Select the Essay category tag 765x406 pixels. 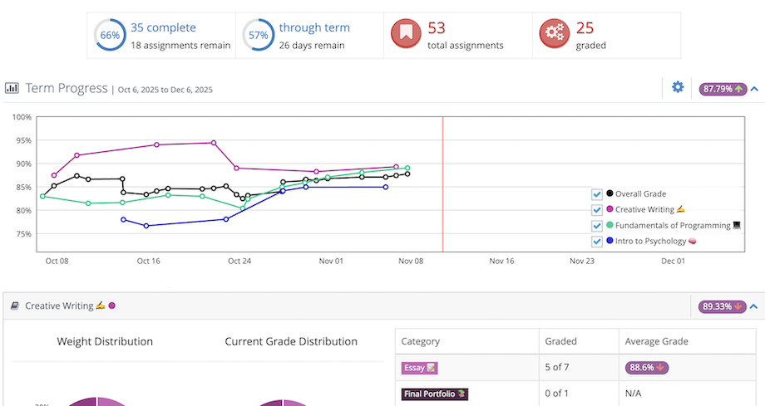pos(420,368)
